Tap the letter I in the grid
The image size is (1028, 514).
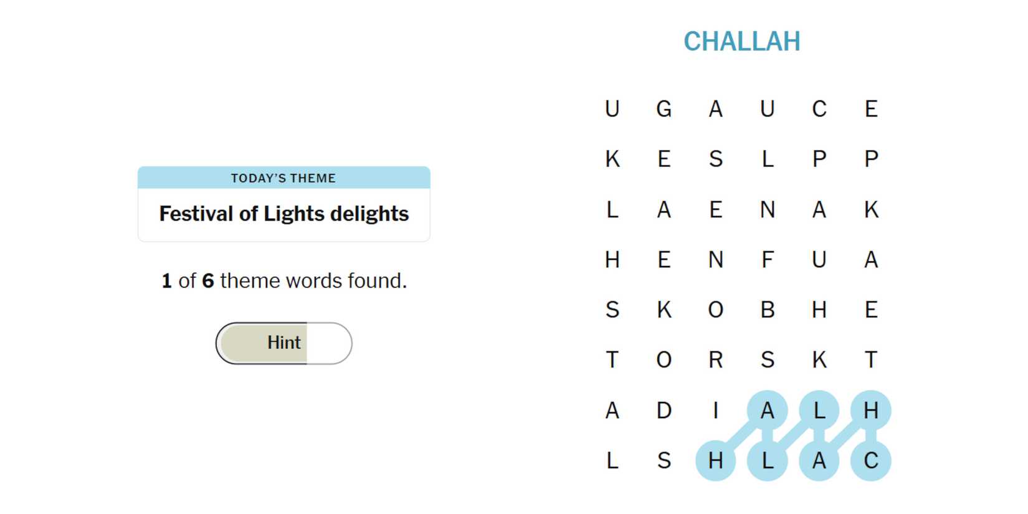coord(716,411)
